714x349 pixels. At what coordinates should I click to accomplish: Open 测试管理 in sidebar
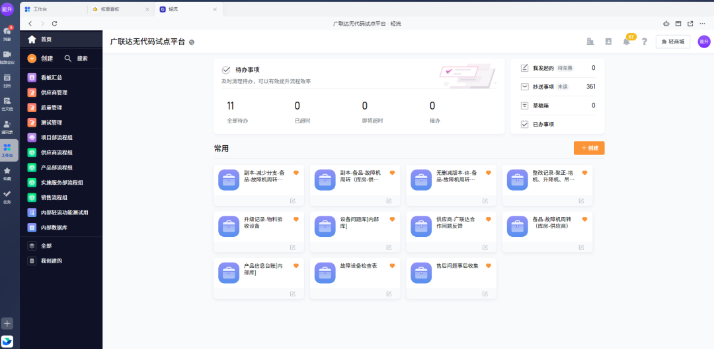click(61, 123)
